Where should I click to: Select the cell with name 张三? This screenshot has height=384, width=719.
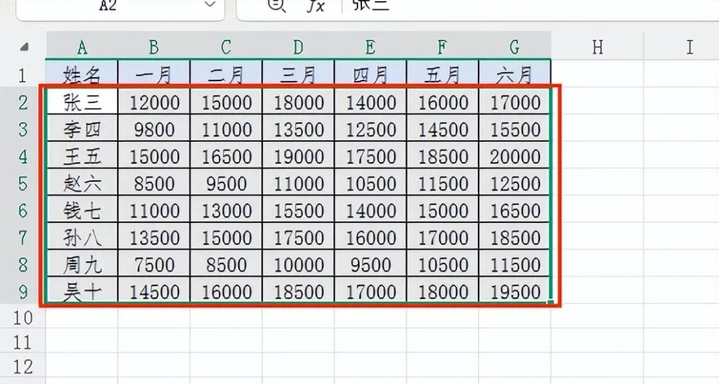[82, 101]
